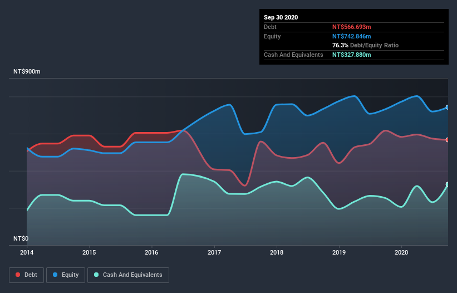The width and height of the screenshot is (457, 293).
Task: Click the Sep 30 2020 tooltip date
Action: click(281, 17)
